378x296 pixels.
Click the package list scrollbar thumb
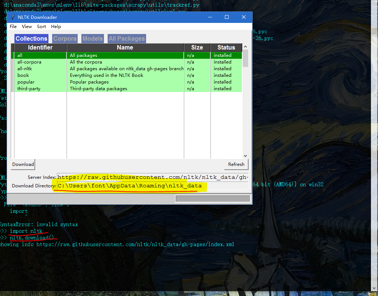[246, 58]
